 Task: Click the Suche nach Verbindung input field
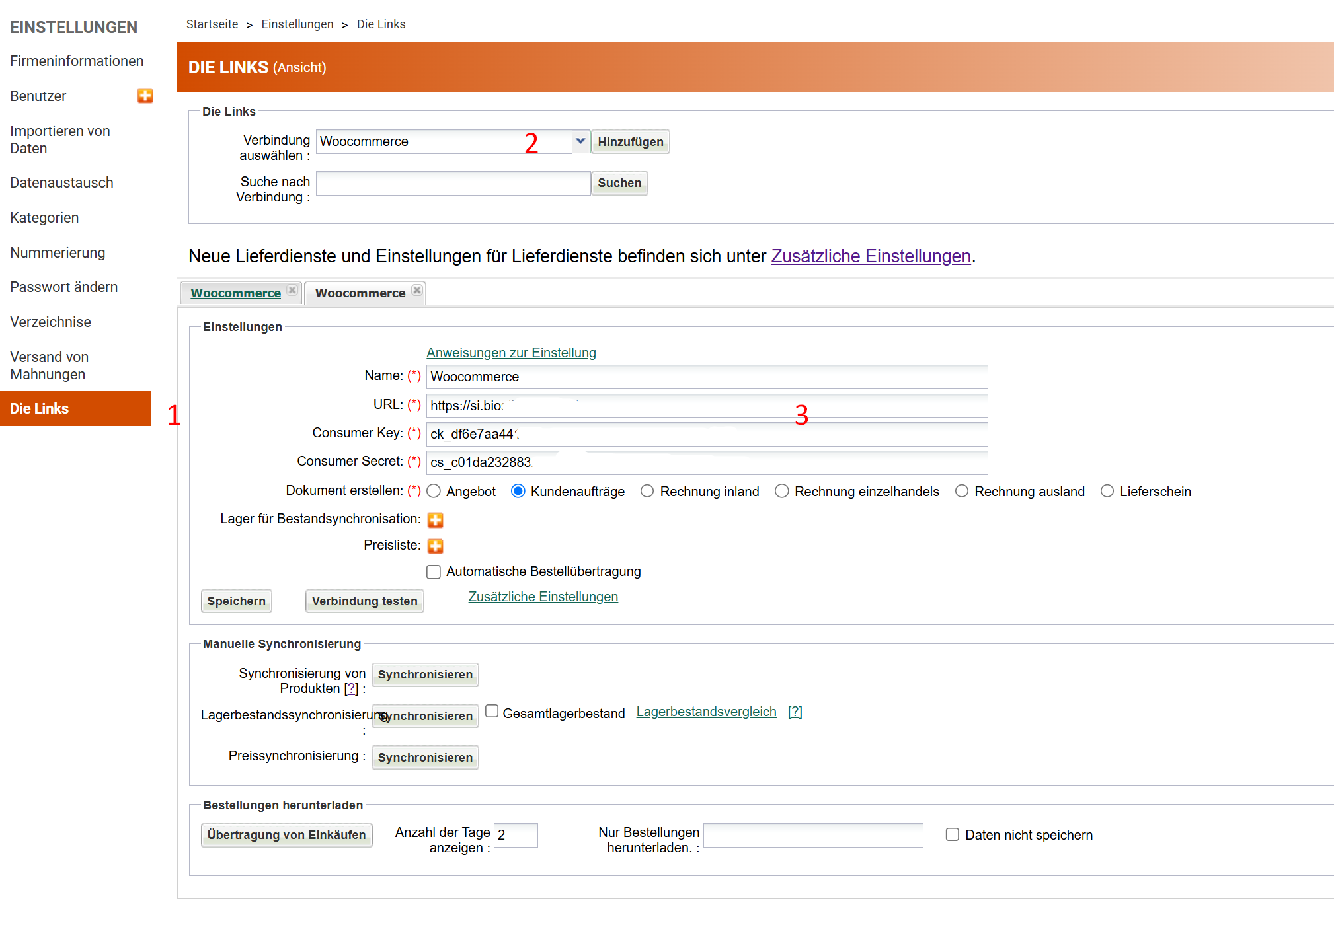coord(453,184)
